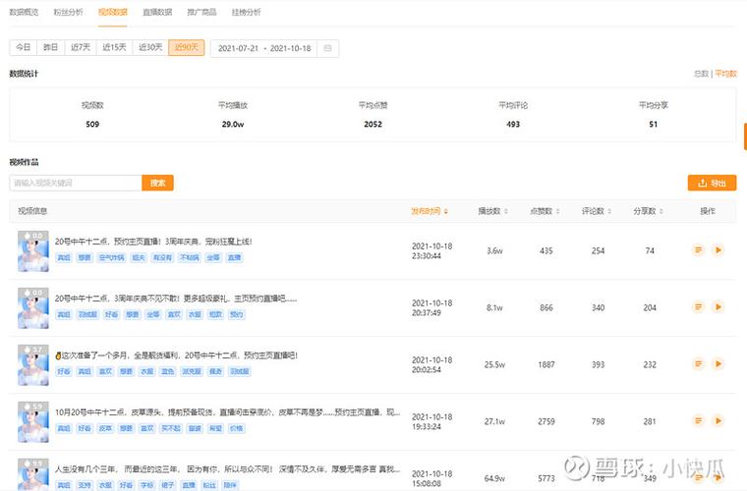Open the calendar icon beside the date range

[327, 48]
